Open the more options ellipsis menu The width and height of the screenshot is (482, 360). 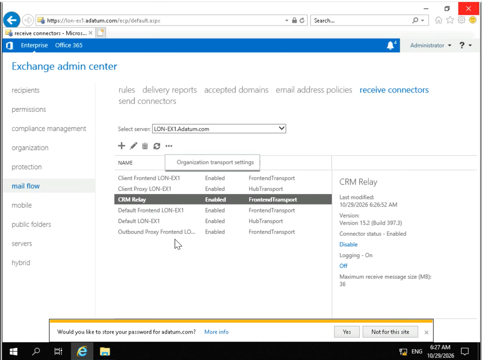[169, 146]
